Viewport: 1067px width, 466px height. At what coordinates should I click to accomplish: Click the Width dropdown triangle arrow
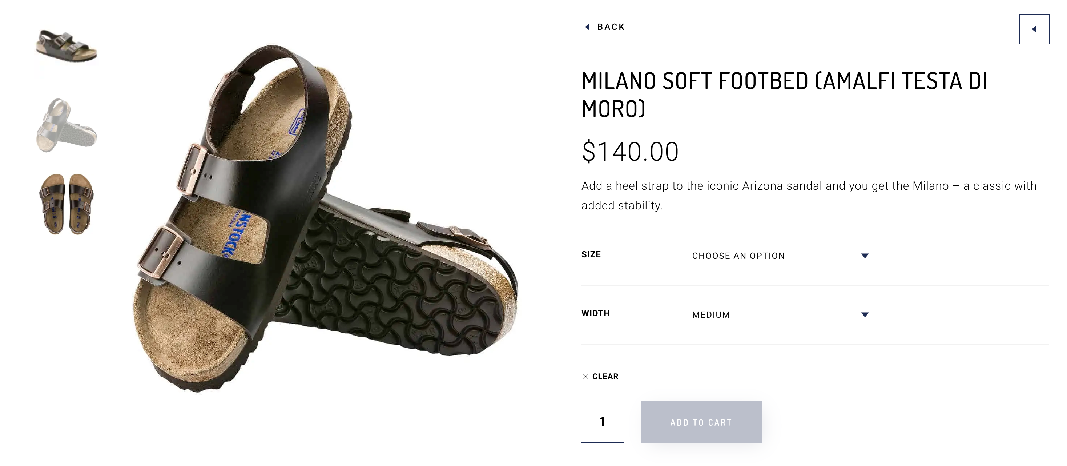tap(865, 314)
